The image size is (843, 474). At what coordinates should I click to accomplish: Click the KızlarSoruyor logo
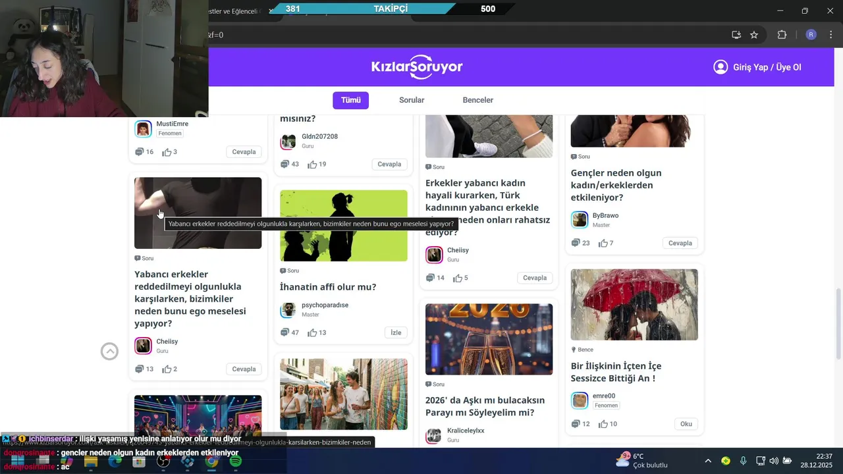point(417,66)
